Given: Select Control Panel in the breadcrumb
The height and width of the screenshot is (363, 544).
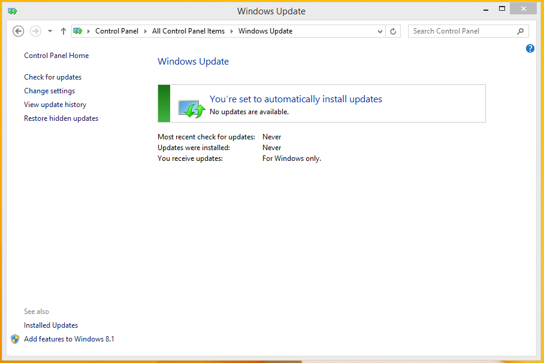Looking at the screenshot, I should [117, 31].
